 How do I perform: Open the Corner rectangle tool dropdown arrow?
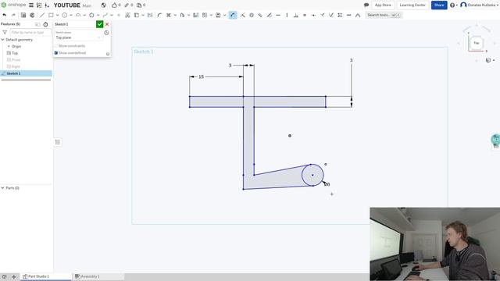click(57, 16)
